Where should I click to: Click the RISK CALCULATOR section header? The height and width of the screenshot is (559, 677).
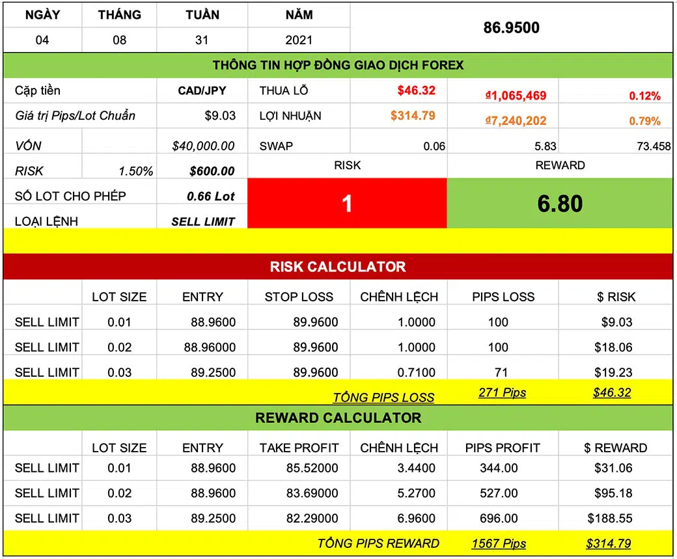click(x=338, y=266)
